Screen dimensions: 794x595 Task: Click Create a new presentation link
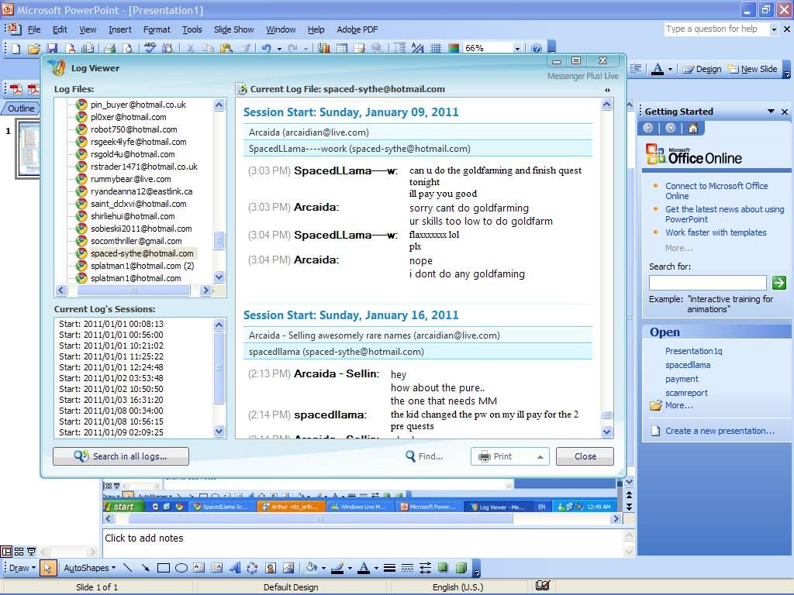(720, 431)
